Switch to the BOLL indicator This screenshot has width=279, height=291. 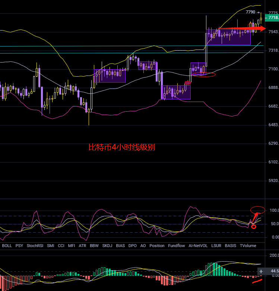pyautogui.click(x=7, y=246)
